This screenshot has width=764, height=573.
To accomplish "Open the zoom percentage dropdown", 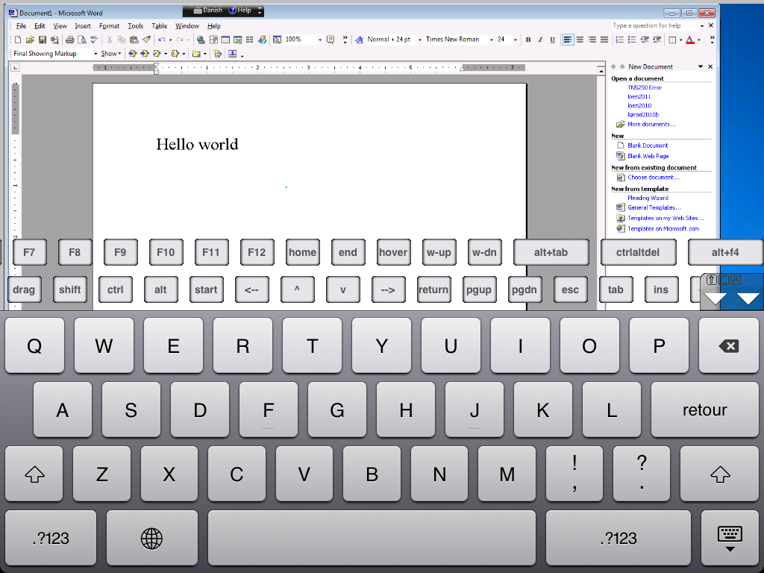I will point(320,40).
